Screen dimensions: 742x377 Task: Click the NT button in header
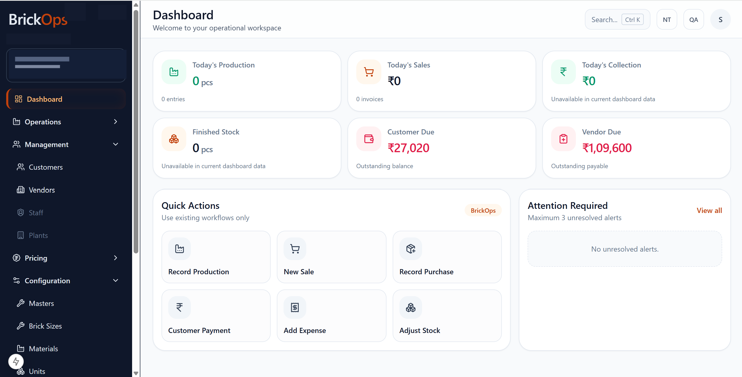point(667,20)
